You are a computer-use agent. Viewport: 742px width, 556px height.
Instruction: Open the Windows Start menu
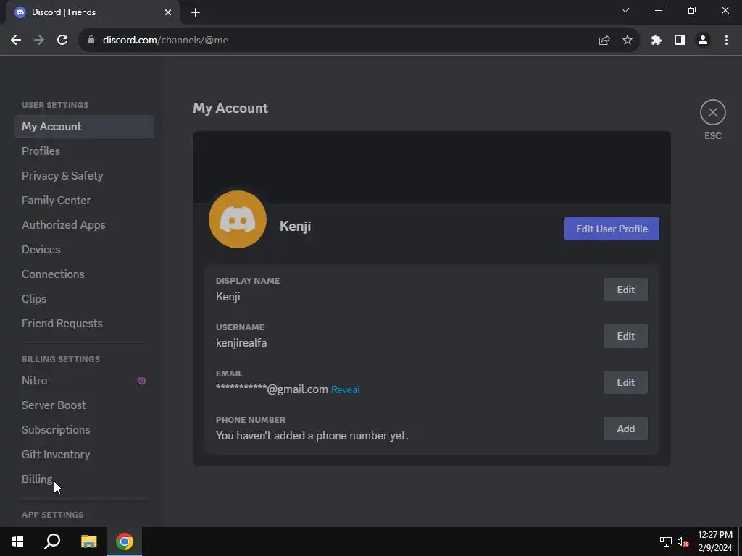pyautogui.click(x=17, y=542)
